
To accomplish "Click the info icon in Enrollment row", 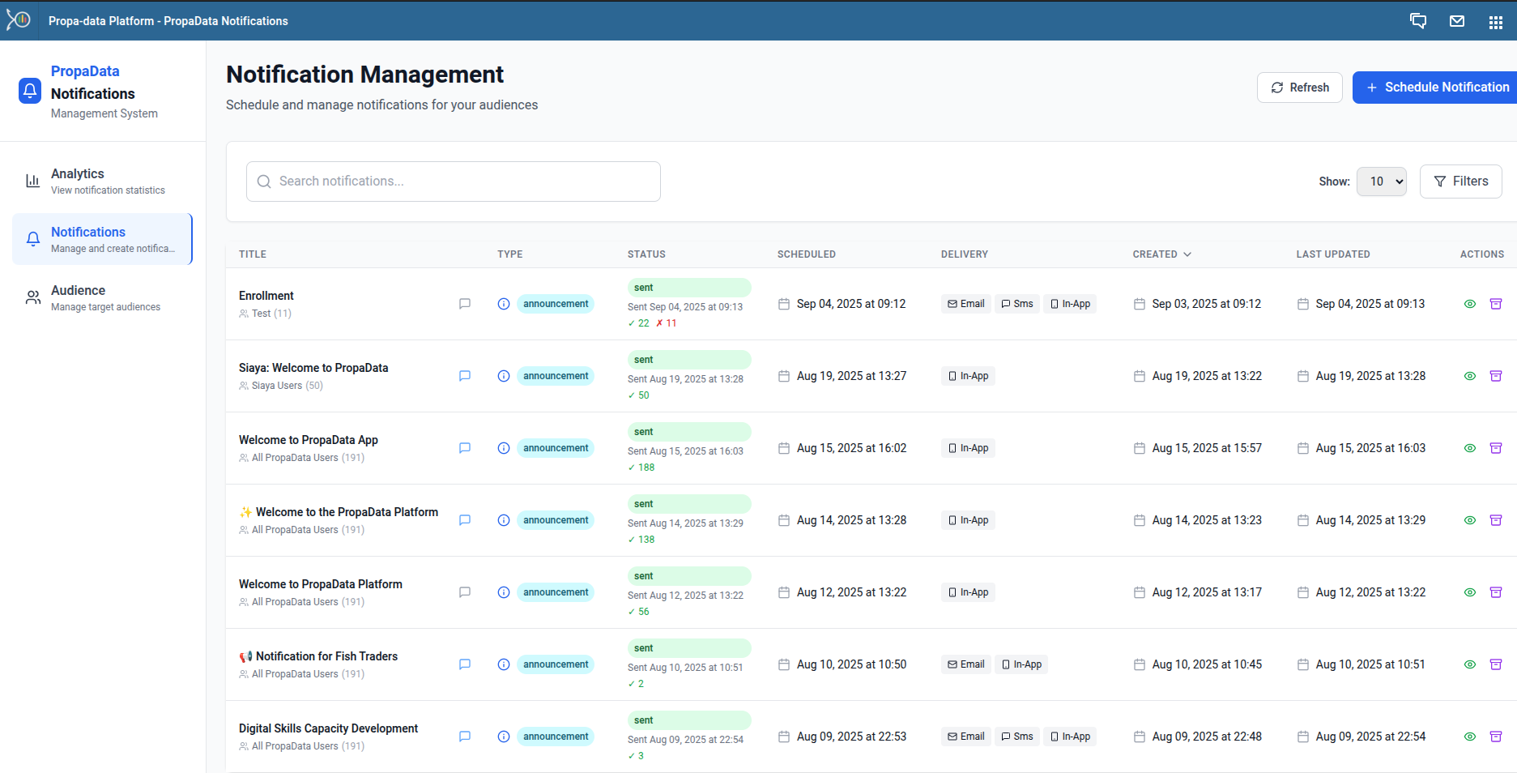I will tap(503, 304).
